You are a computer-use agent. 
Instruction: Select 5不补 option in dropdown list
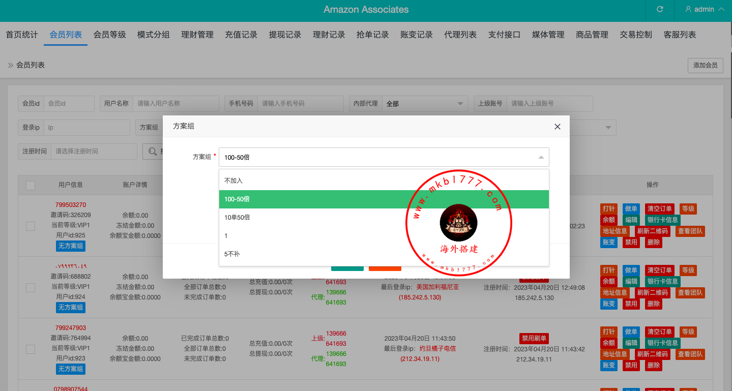384,254
